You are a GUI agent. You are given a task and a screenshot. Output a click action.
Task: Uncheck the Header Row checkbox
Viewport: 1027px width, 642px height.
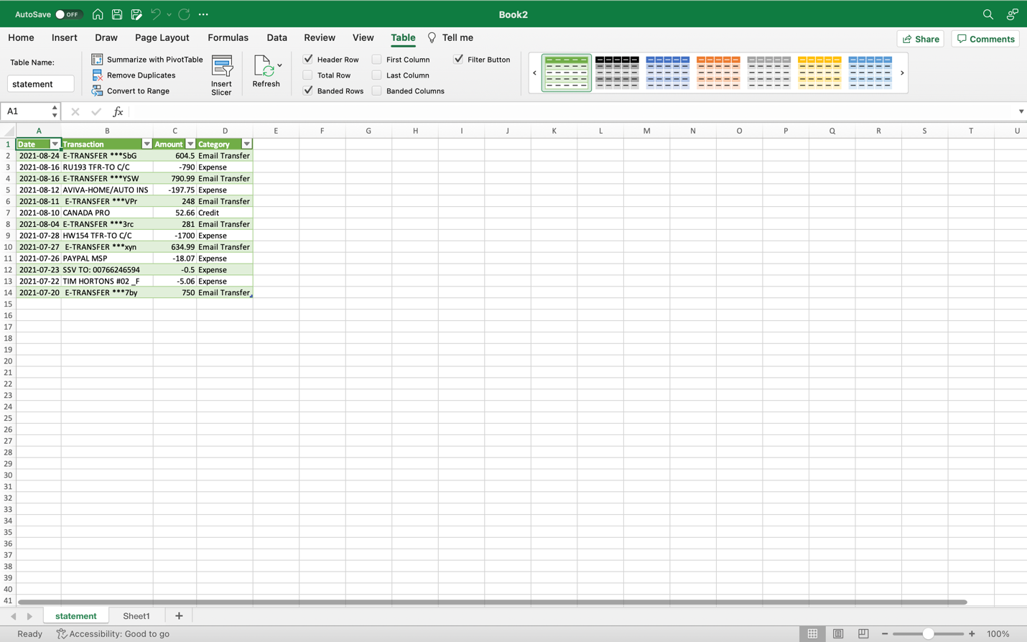pyautogui.click(x=308, y=59)
